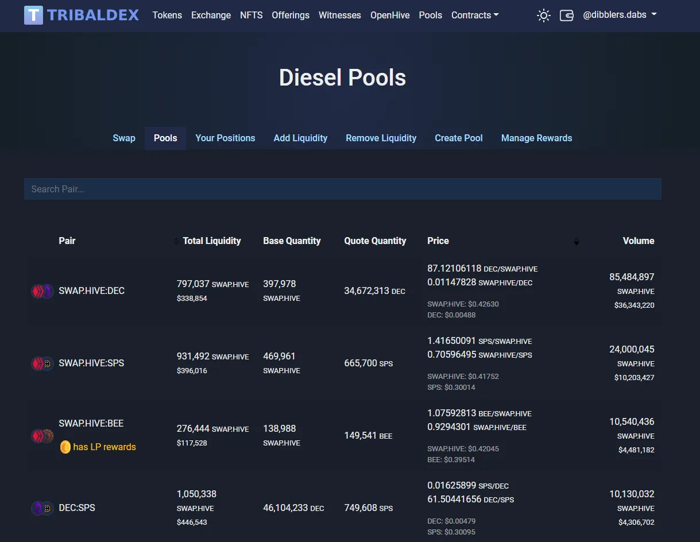This screenshot has width=700, height=542.
Task: Toggle the light/dark theme sun icon
Action: 543,16
